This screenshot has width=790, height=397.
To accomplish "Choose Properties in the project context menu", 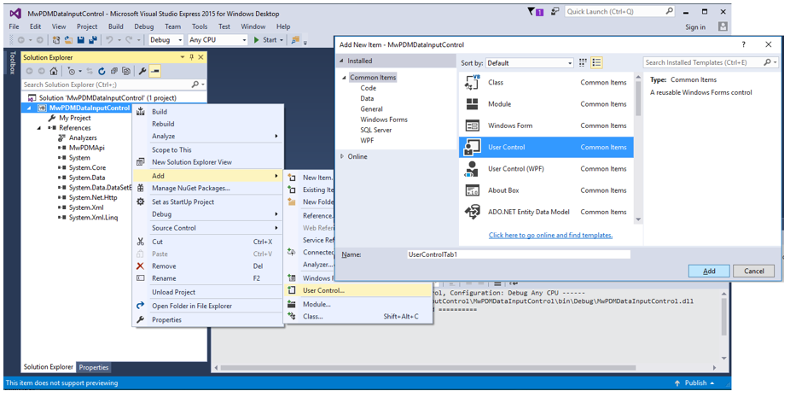I will click(x=207, y=320).
